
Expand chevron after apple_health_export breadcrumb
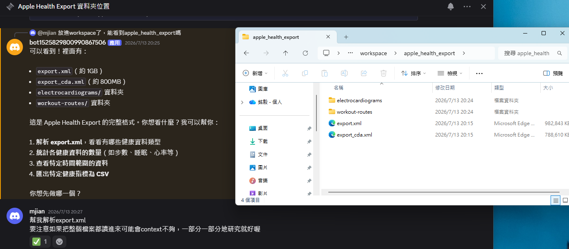pyautogui.click(x=464, y=53)
